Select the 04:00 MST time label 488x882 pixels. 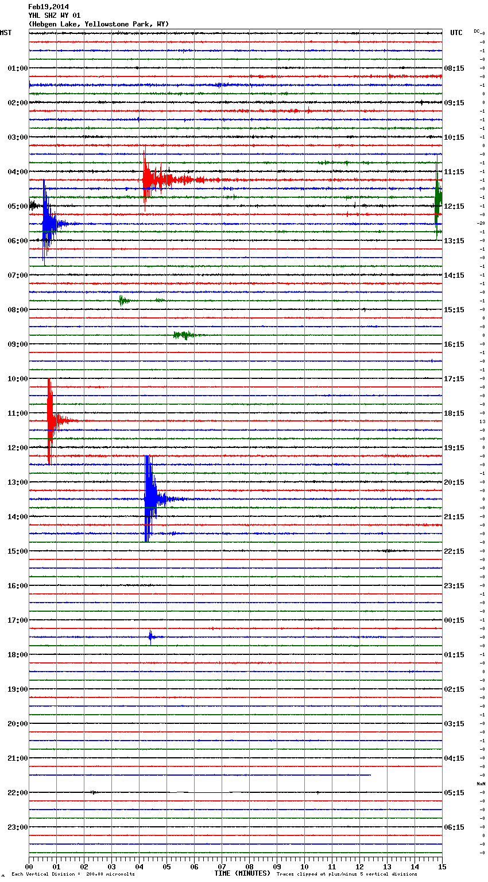(x=17, y=171)
